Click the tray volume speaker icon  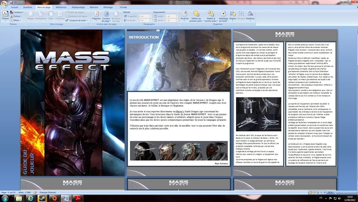(340, 198)
